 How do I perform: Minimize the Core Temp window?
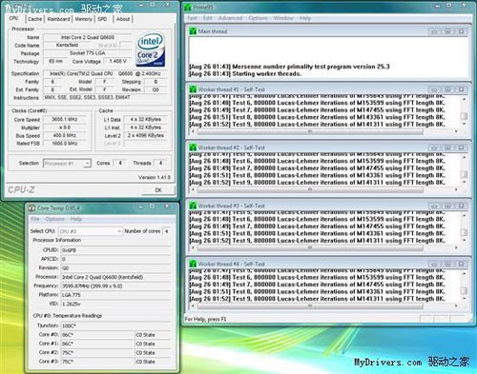pos(140,207)
